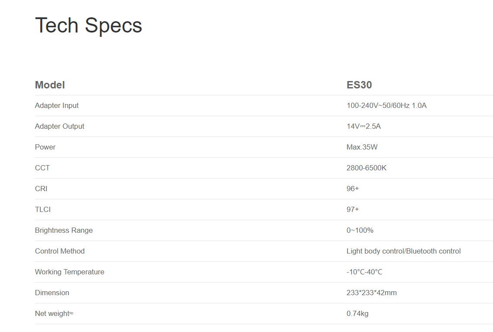Select the Brightness Range label
493x332 pixels.
[64, 230]
